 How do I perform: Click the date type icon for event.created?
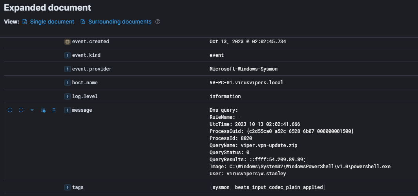68,42
